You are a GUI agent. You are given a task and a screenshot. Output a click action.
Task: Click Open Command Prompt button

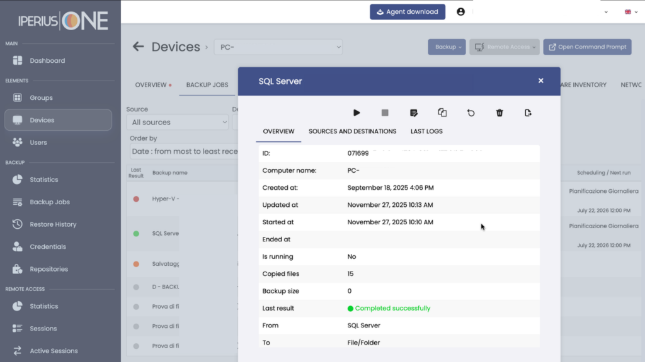[x=588, y=47]
